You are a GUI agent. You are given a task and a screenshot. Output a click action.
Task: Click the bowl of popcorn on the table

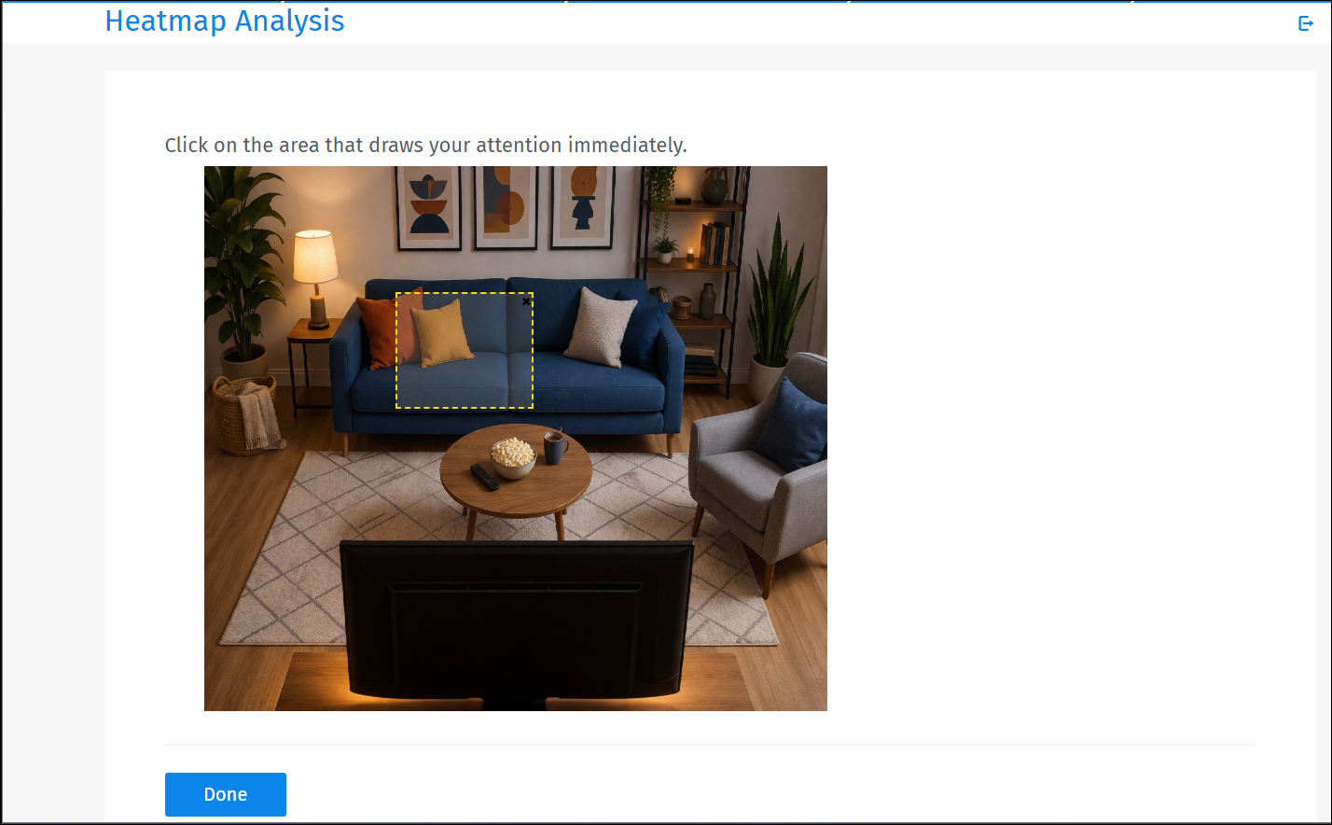coord(514,458)
